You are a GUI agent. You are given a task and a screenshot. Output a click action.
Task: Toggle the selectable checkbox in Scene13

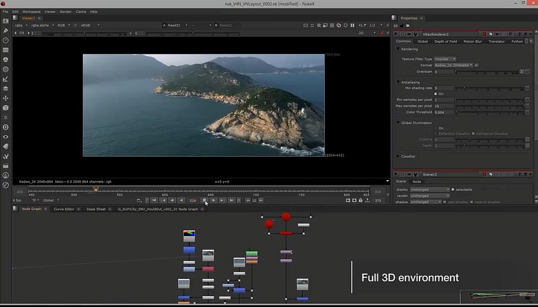coord(453,190)
